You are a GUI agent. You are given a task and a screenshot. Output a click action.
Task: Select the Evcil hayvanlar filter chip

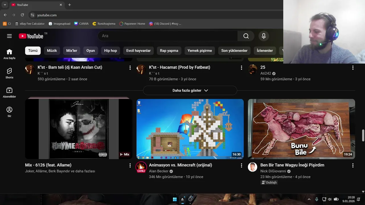pos(139,51)
